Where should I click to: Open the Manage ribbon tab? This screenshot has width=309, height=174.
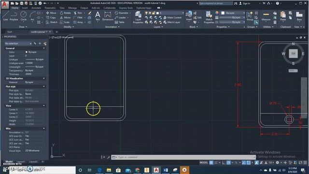point(72,8)
